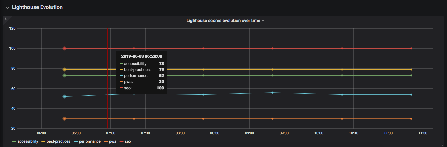Select the pwa data point near 10:20

pos(342,119)
